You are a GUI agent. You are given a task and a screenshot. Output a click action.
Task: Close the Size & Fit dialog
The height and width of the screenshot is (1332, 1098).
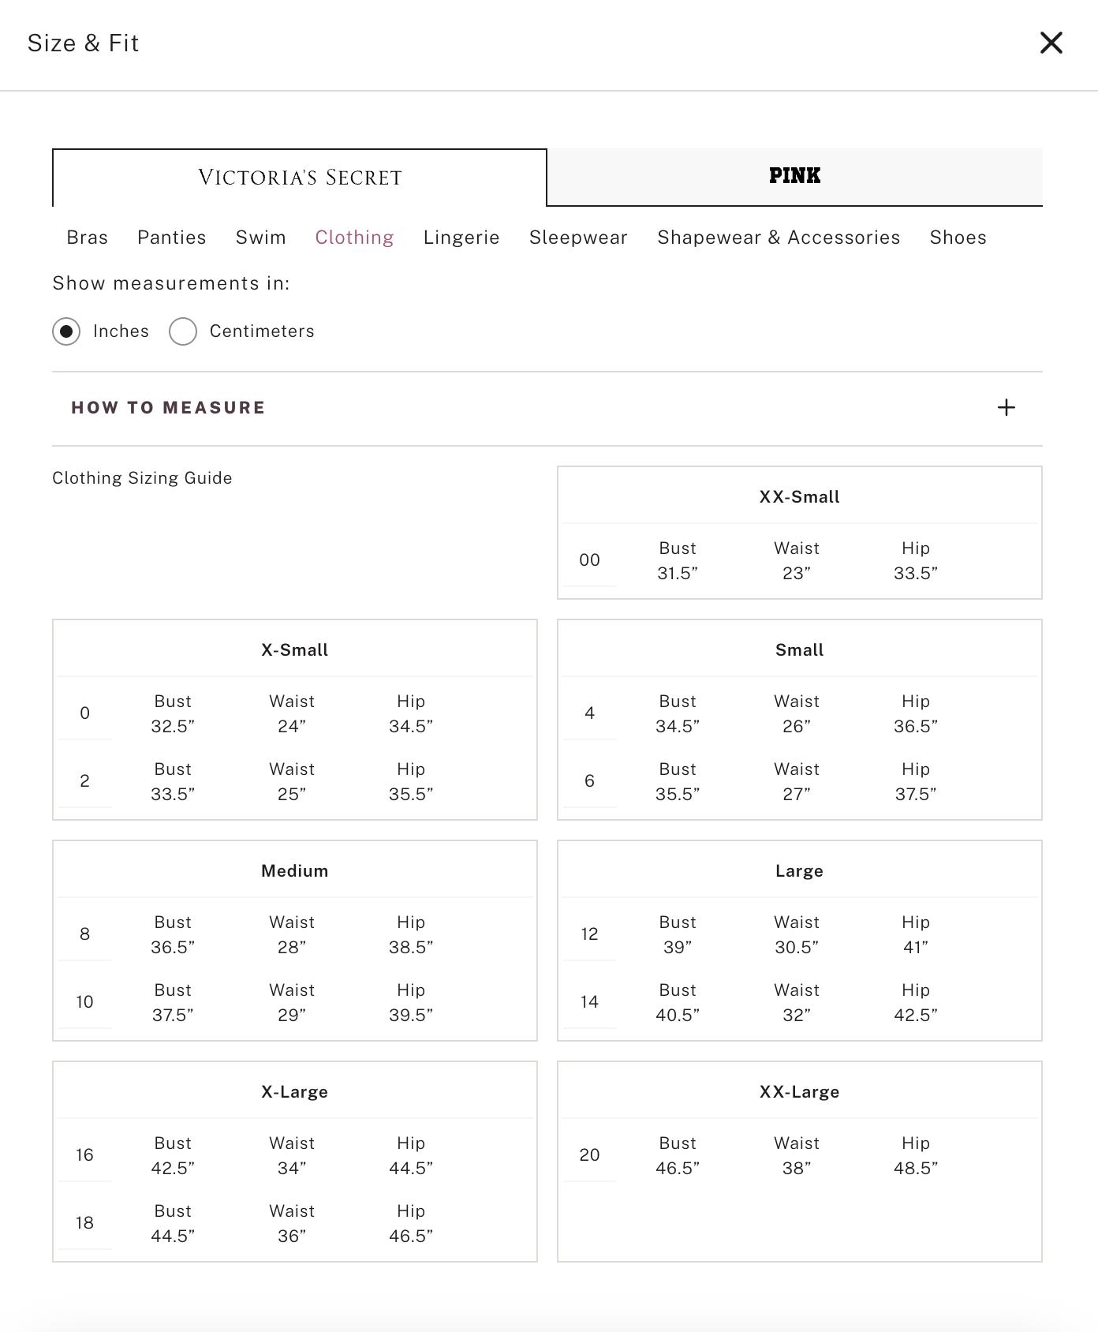click(x=1051, y=43)
